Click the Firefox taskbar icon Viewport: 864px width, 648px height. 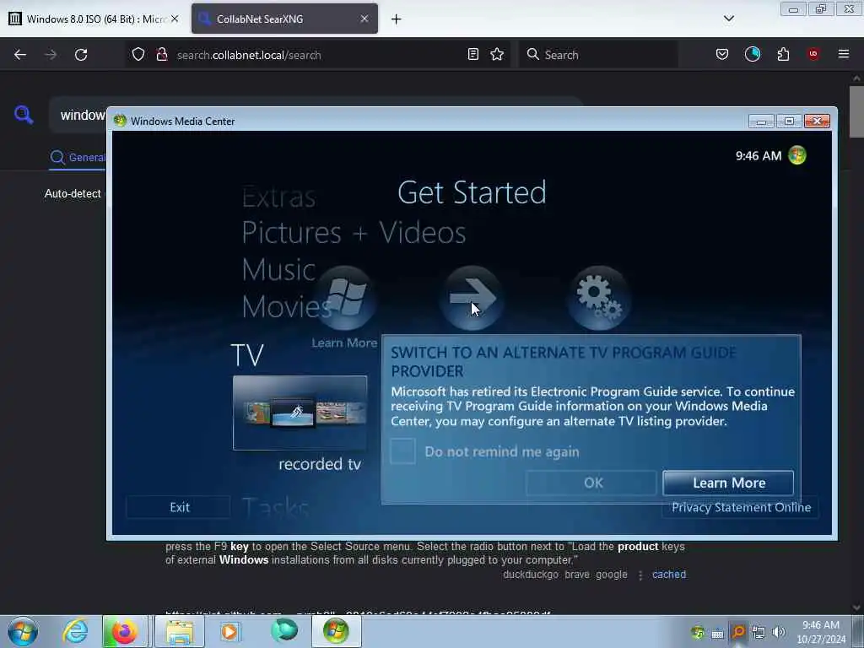point(125,631)
